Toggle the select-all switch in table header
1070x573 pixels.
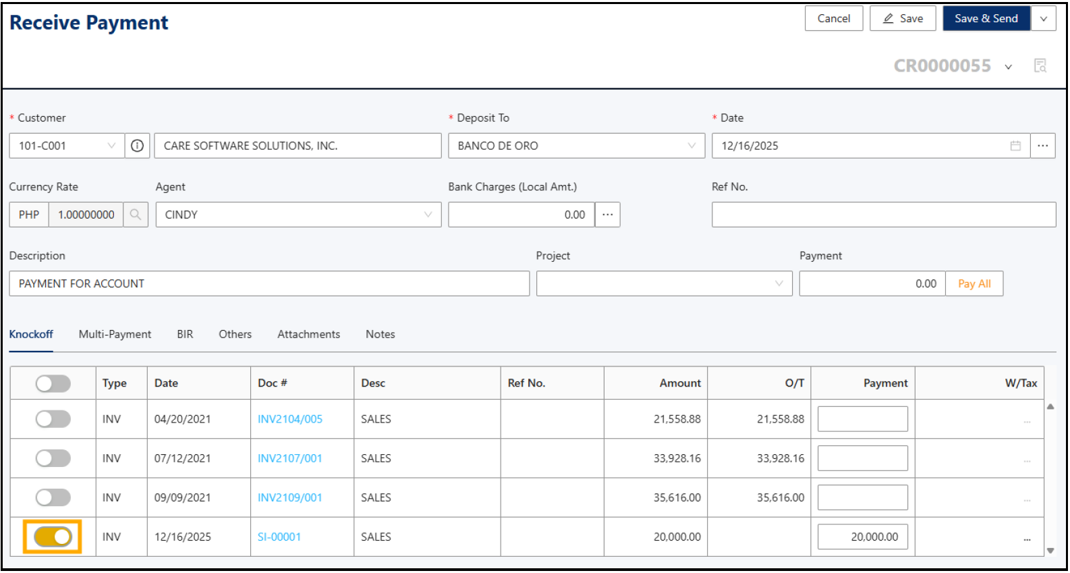coord(53,384)
